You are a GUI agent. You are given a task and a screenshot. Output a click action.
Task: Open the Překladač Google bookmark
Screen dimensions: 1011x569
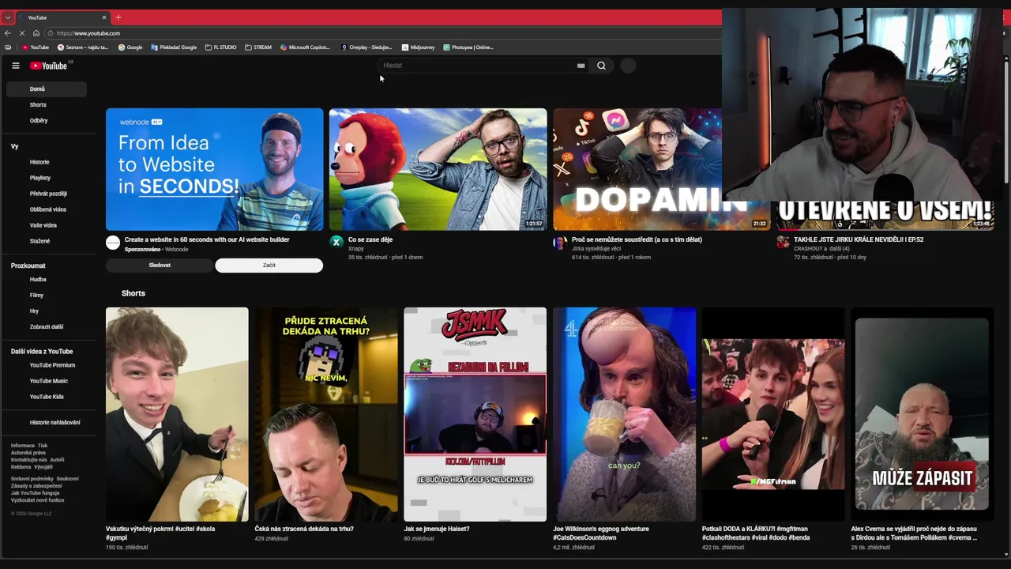(174, 47)
